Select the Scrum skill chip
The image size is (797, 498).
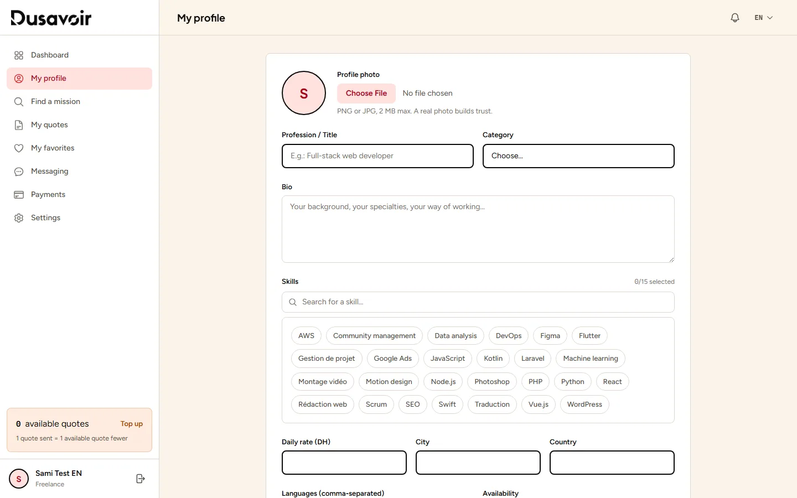point(376,404)
